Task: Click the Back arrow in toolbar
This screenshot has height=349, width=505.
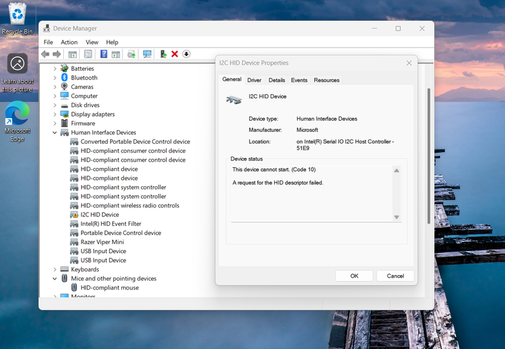Action: [46, 54]
